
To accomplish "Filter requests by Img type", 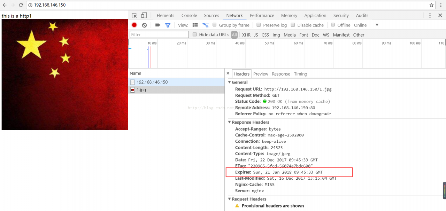I will point(276,35).
